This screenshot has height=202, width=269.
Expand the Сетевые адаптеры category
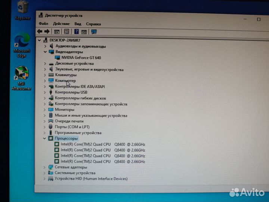[x=44, y=167]
